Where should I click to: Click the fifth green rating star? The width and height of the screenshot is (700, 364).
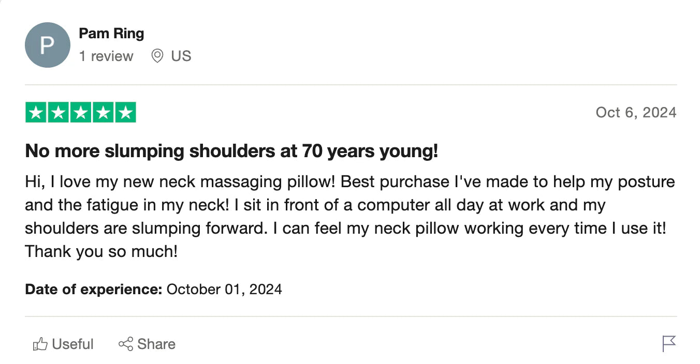125,113
